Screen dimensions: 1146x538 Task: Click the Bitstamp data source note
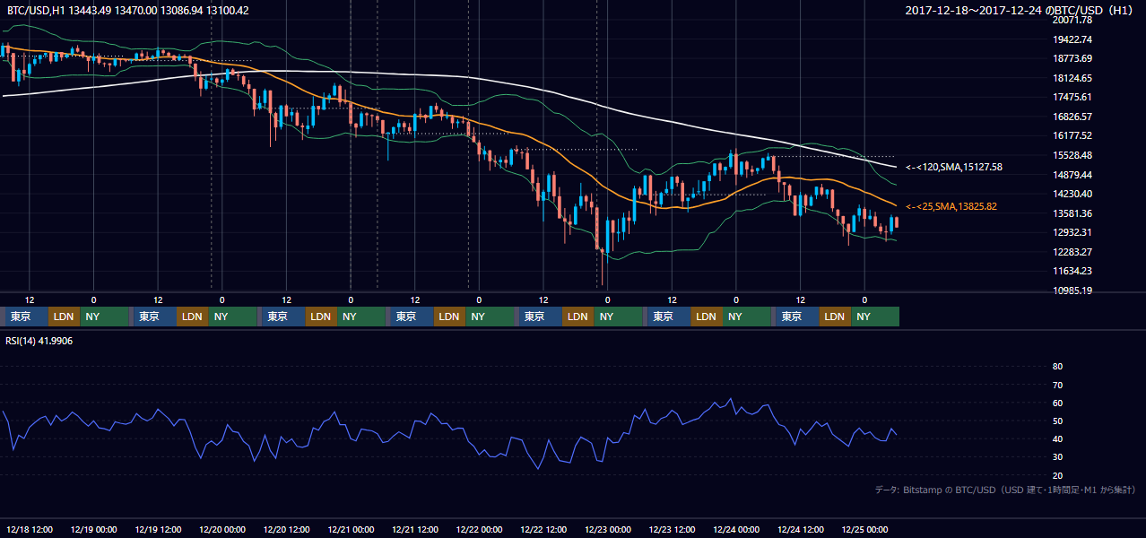[x=1005, y=490]
